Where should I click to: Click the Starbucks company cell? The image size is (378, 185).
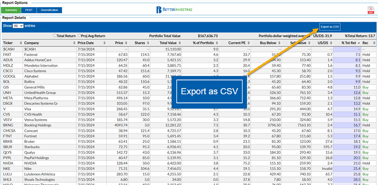pyautogui.click(x=49, y=147)
